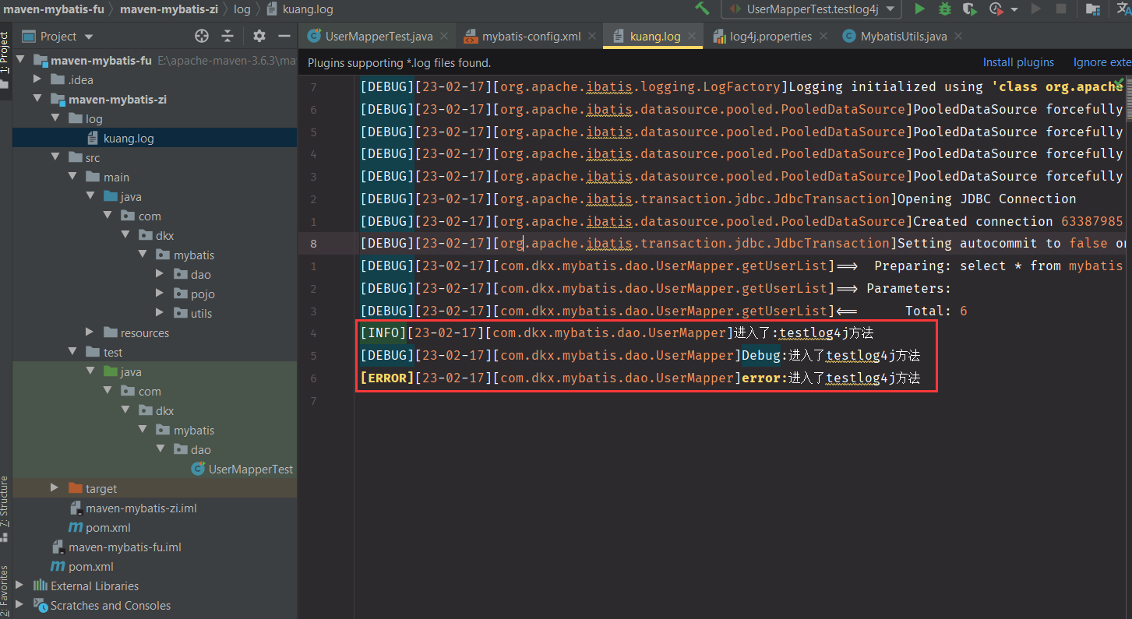Start debugging with the green bug icon

[x=944, y=9]
